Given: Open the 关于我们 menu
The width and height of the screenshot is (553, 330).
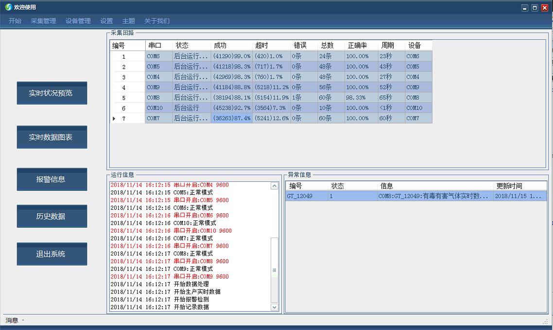Looking at the screenshot, I should coord(155,21).
